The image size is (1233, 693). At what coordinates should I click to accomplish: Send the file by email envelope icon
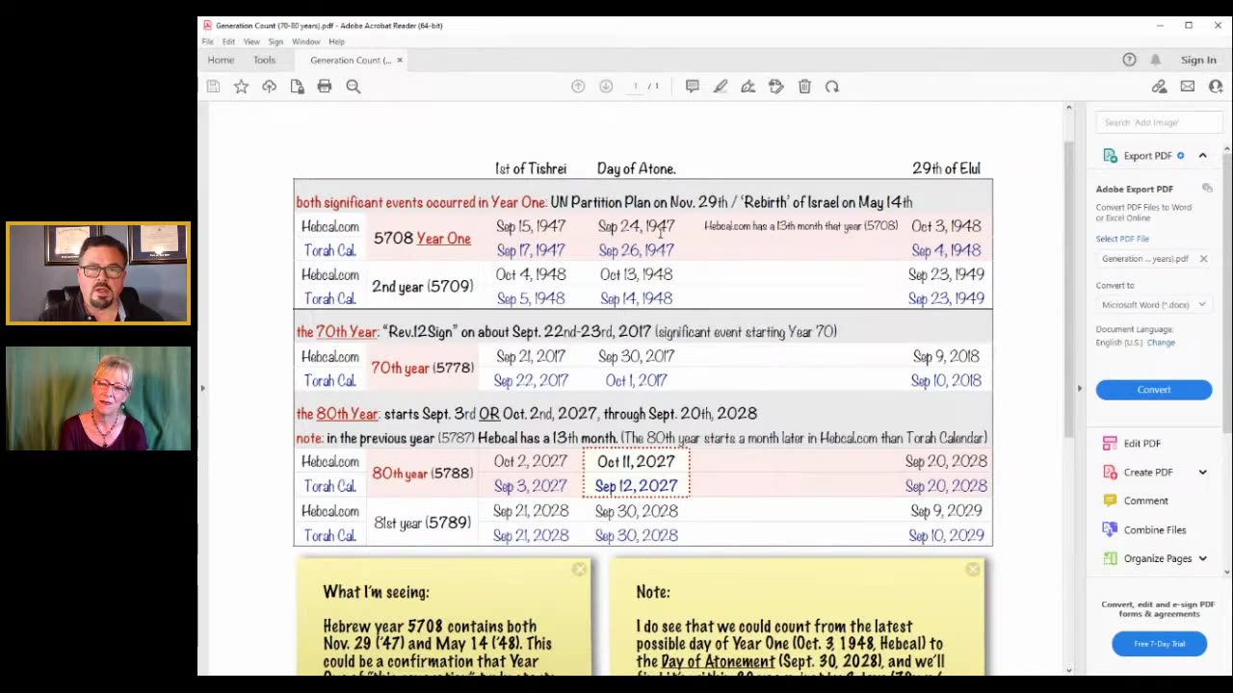click(x=1188, y=87)
